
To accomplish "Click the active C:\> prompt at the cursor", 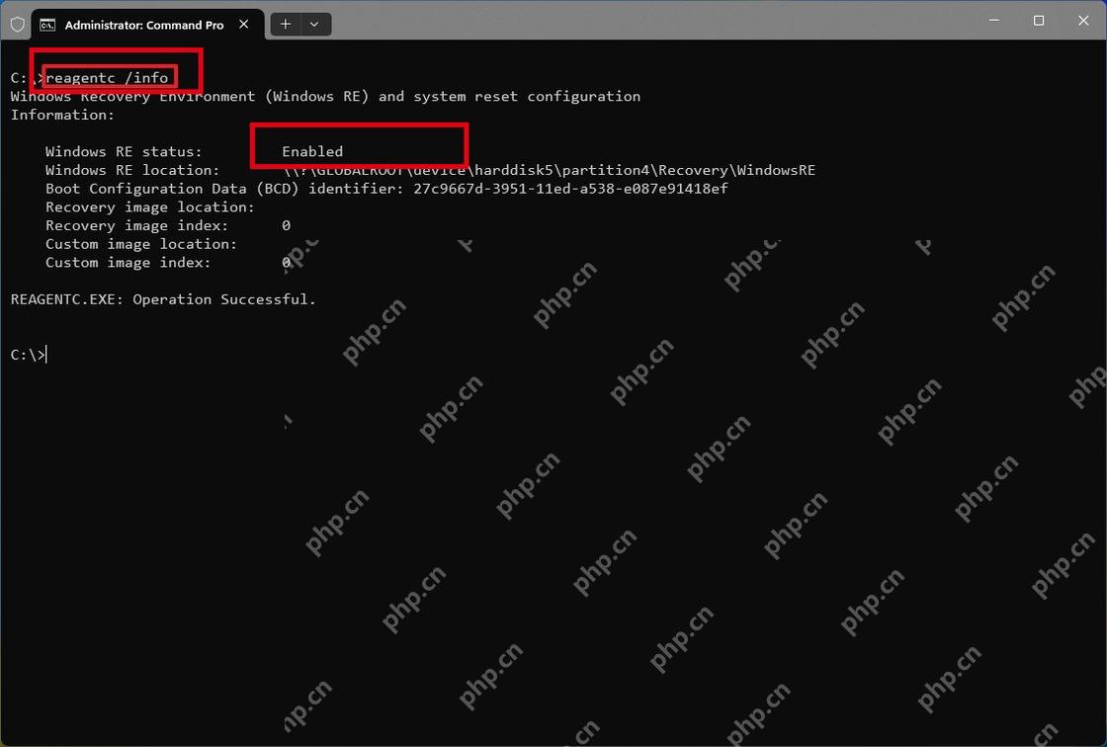I will pos(29,355).
